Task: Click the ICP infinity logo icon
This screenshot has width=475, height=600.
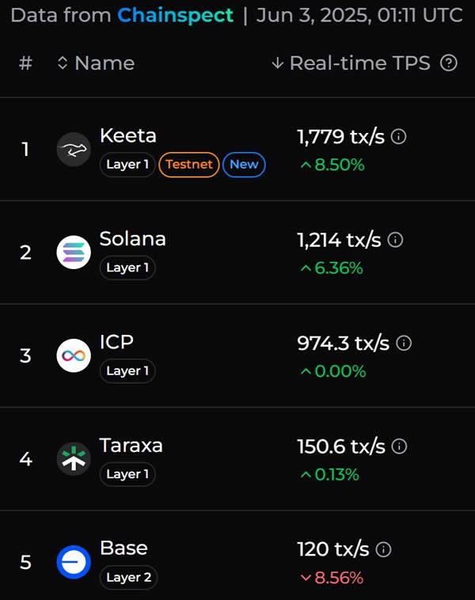Action: pyautogui.click(x=74, y=355)
